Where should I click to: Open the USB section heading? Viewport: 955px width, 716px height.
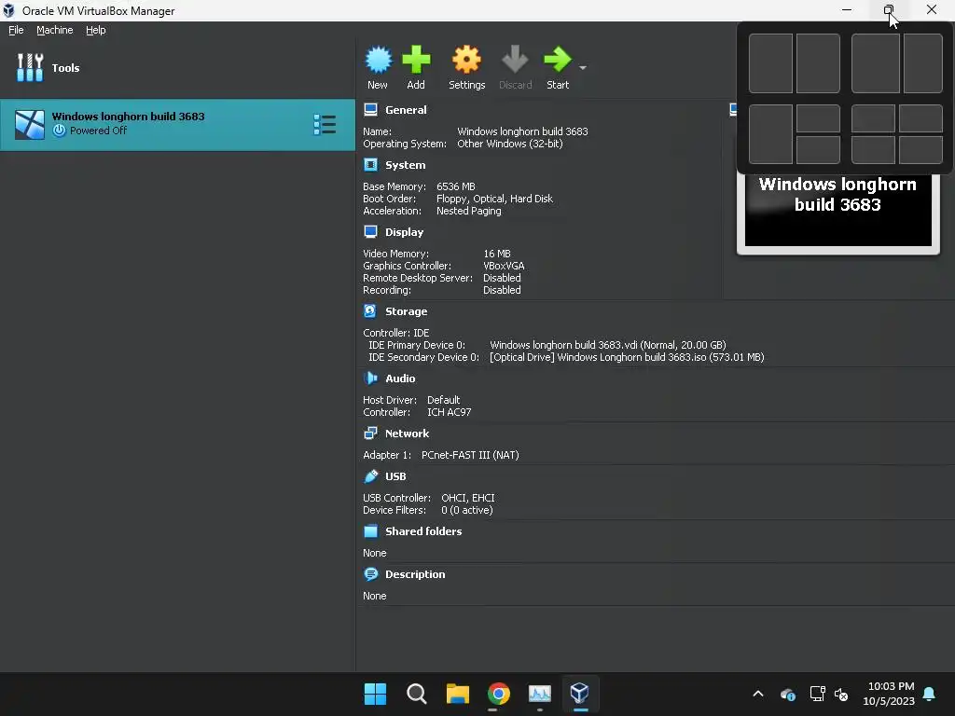(395, 476)
